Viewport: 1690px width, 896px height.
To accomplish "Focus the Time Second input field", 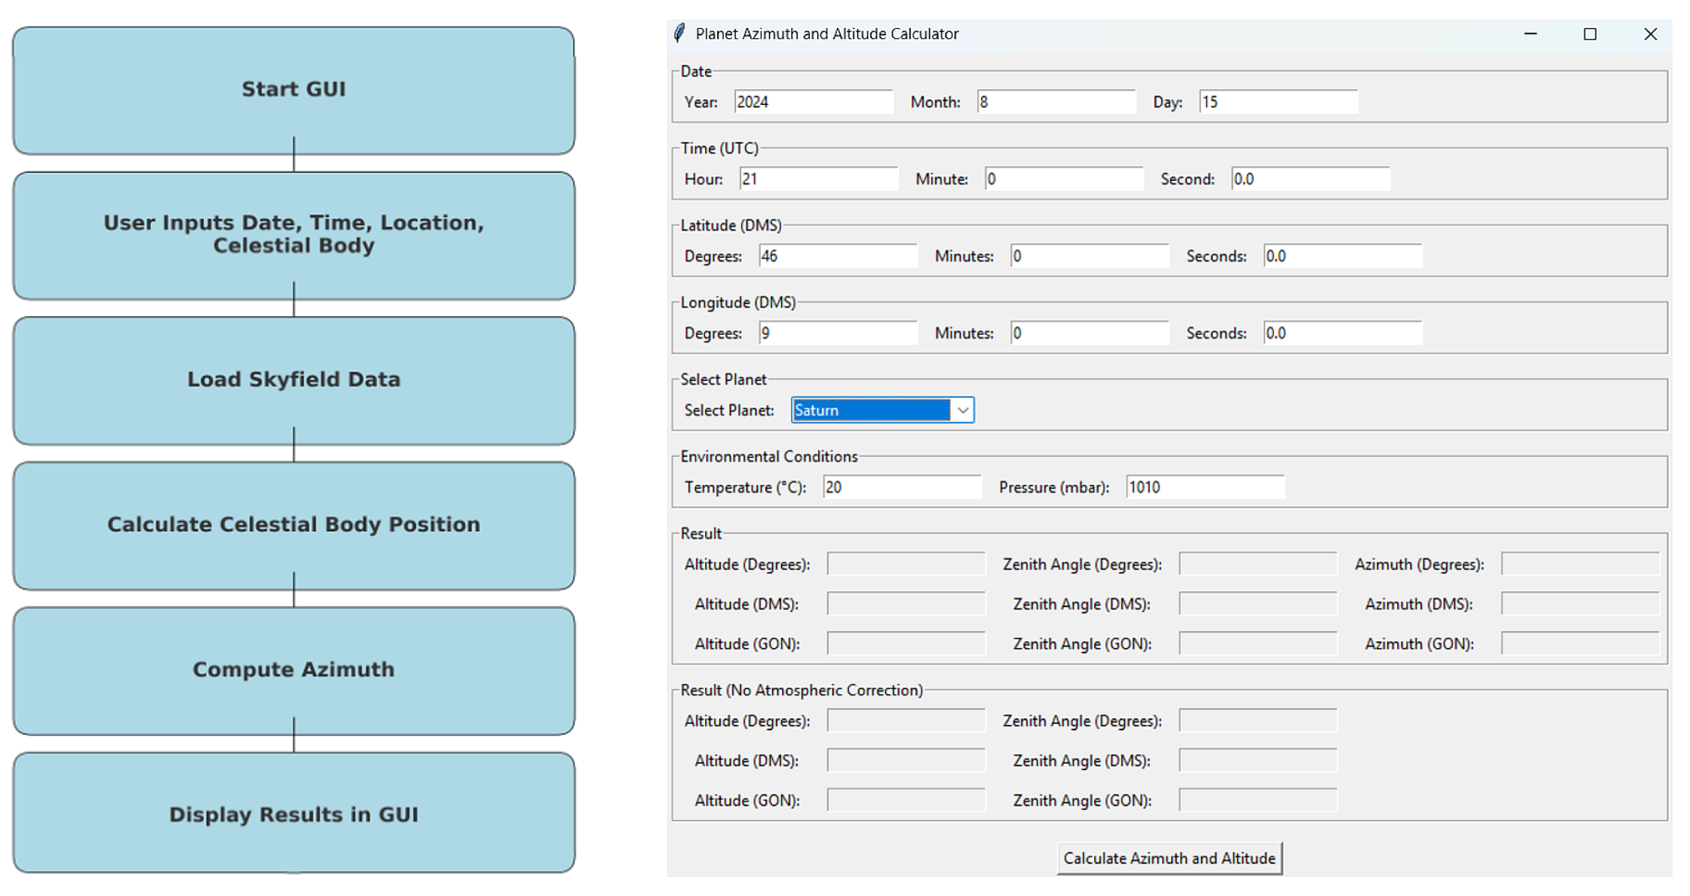I will tap(1311, 179).
